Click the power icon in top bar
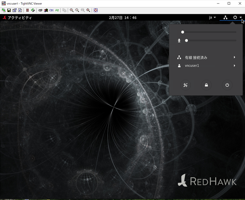 235,17
